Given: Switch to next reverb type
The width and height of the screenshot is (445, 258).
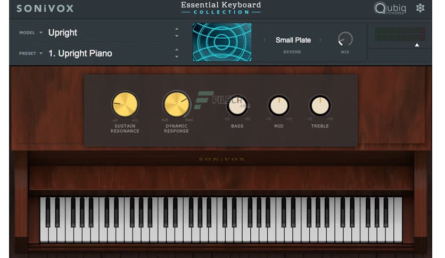Looking at the screenshot, I should point(320,40).
